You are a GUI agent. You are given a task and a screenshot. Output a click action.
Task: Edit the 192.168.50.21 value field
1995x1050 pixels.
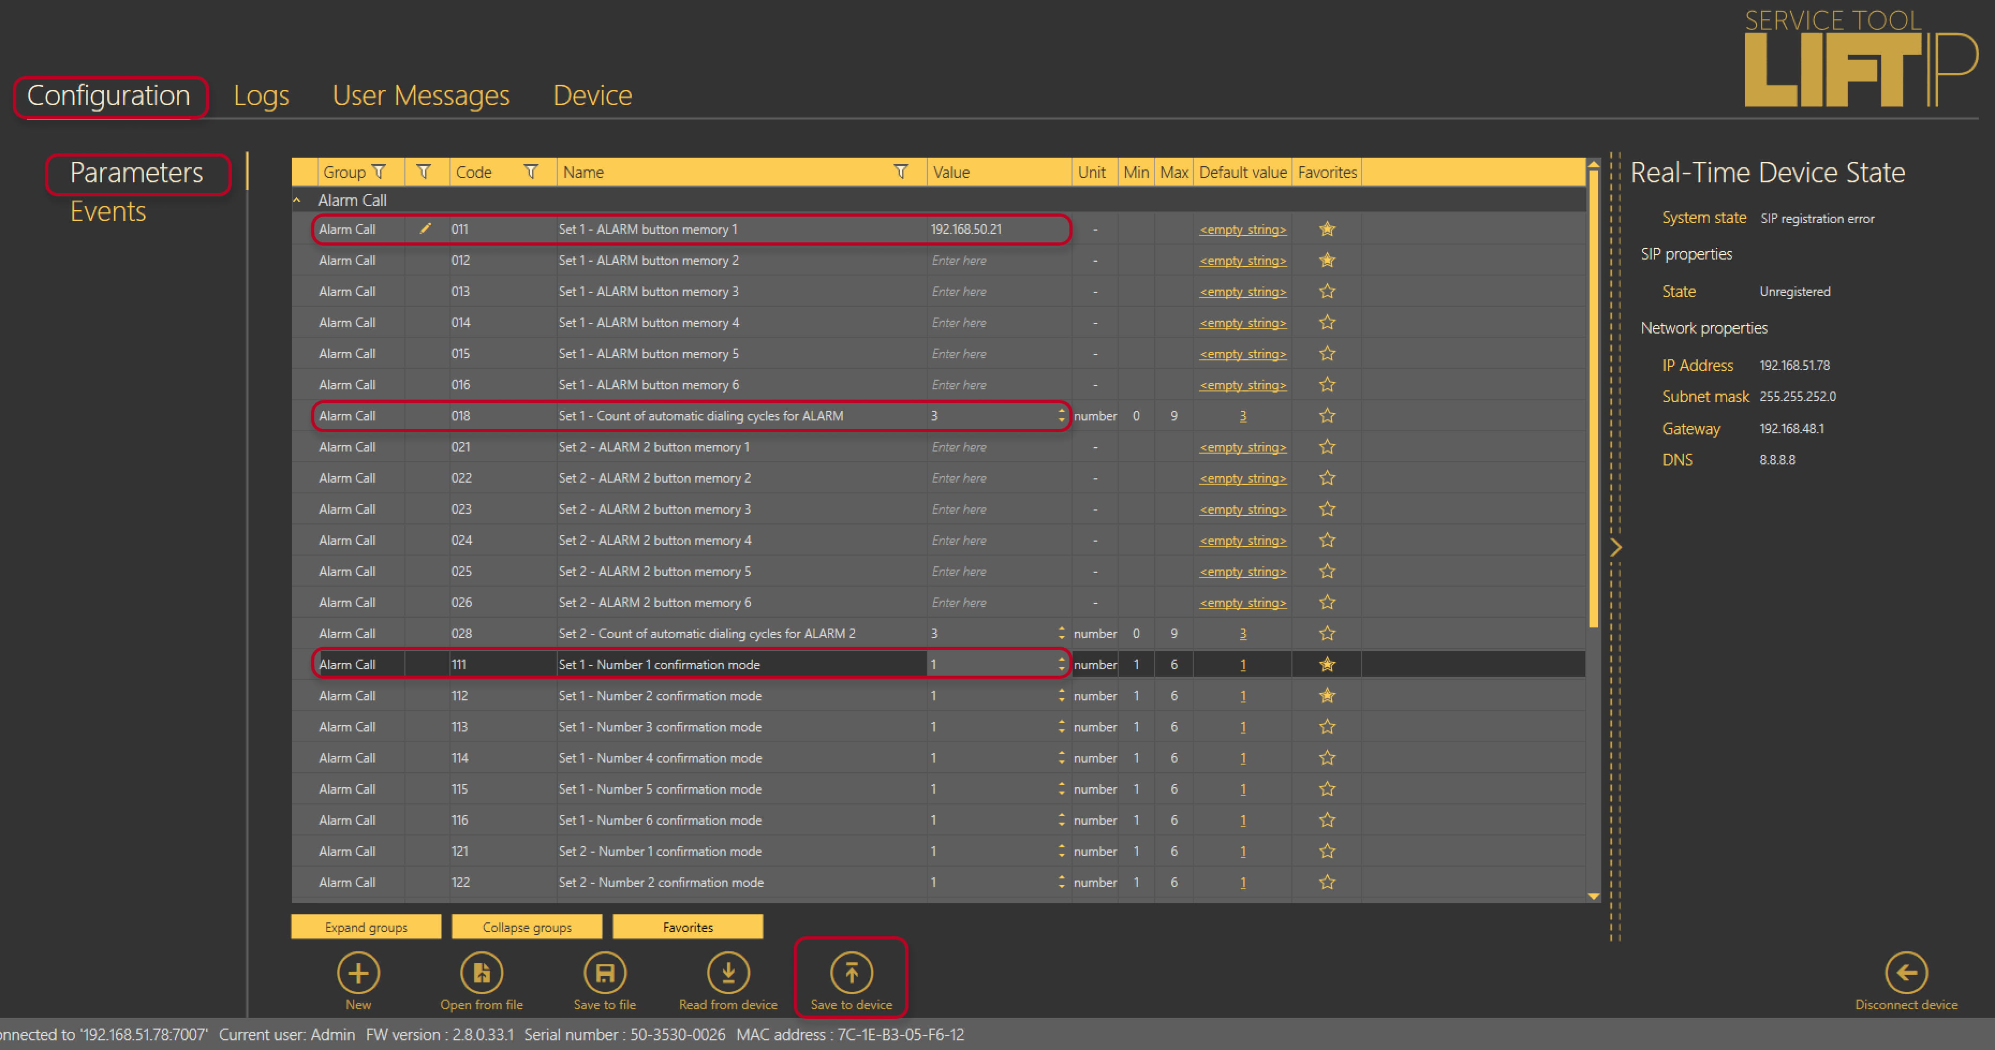tap(998, 229)
